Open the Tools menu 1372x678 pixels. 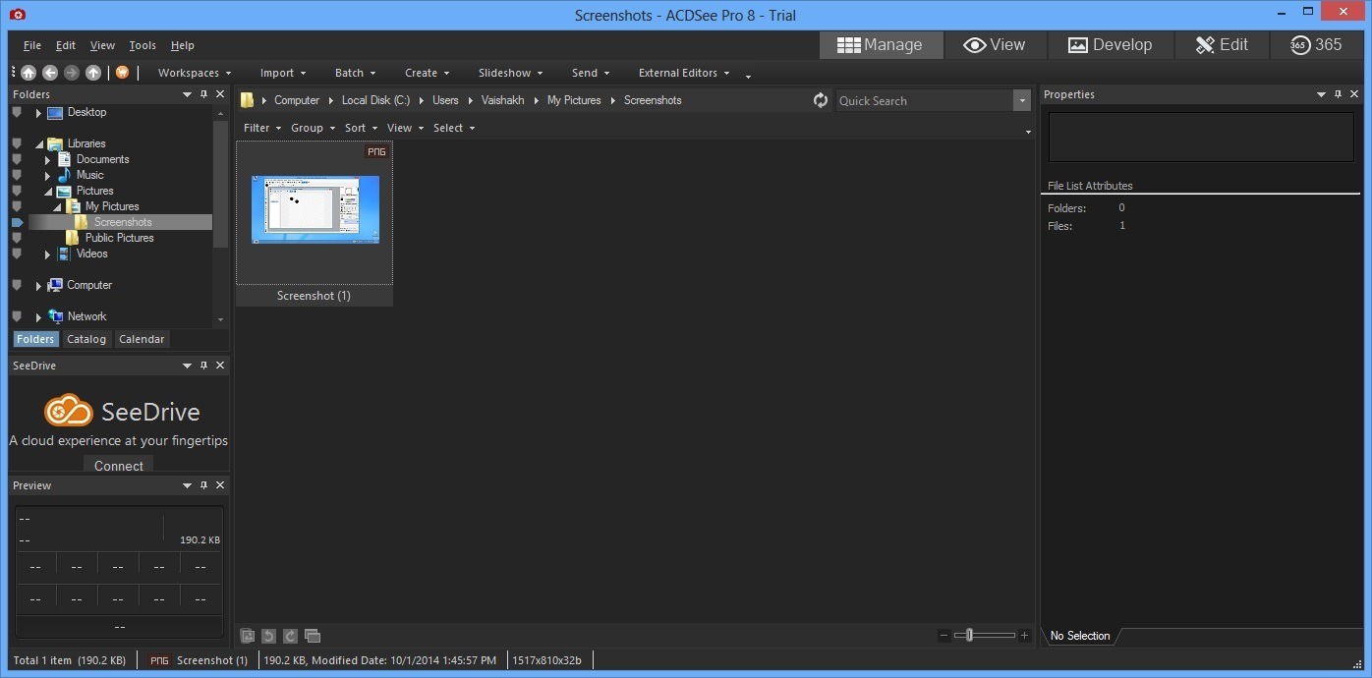click(x=143, y=44)
